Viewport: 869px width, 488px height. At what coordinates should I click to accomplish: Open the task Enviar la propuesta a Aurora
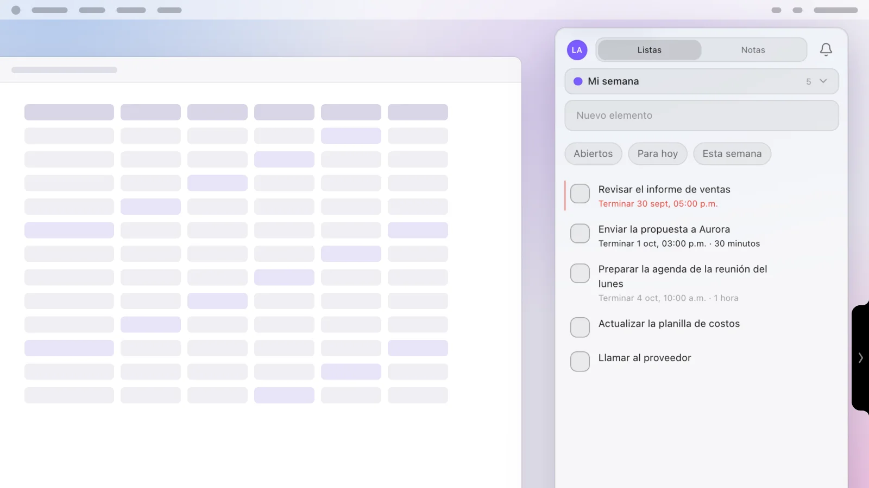pyautogui.click(x=664, y=229)
